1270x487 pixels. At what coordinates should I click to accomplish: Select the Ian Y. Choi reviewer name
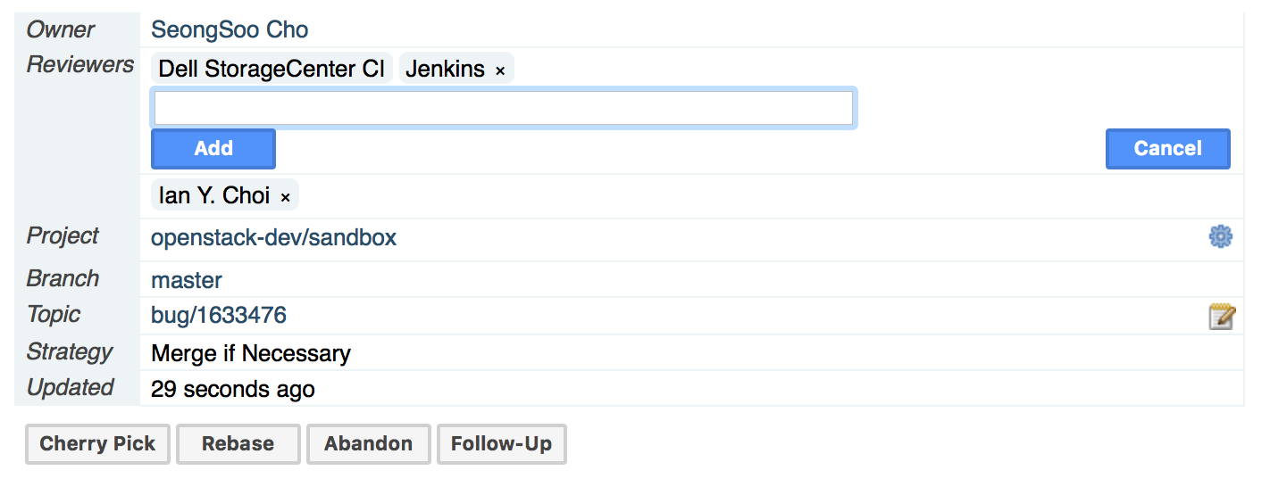click(214, 195)
